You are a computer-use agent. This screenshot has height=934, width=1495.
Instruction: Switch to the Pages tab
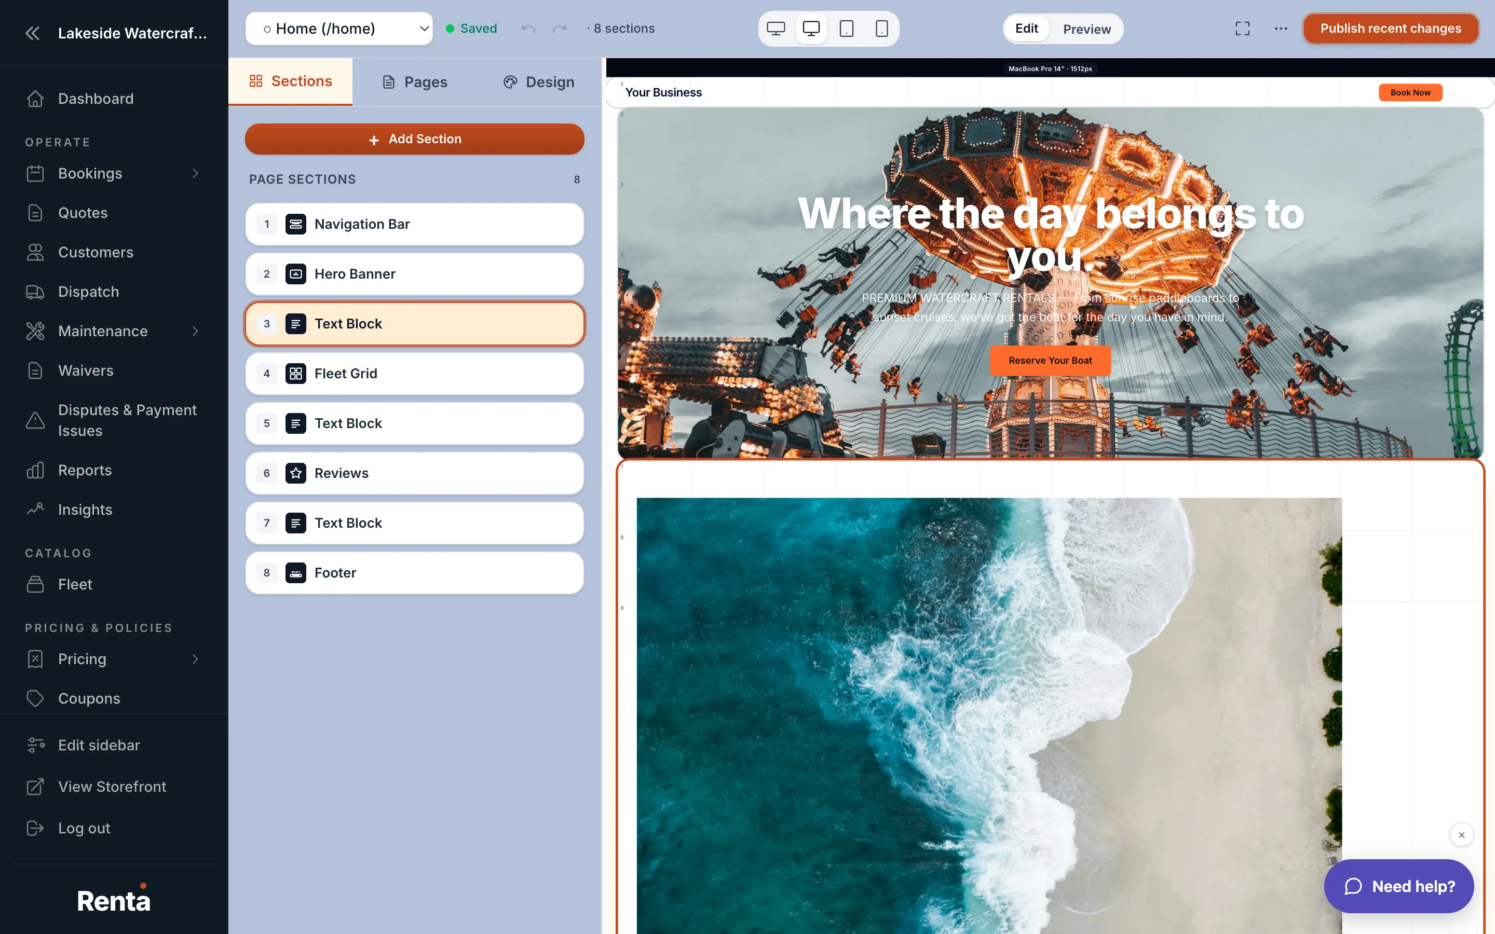click(415, 82)
